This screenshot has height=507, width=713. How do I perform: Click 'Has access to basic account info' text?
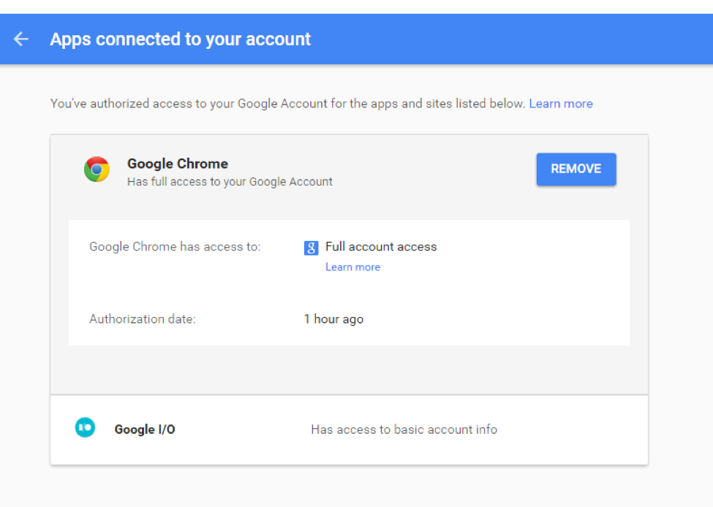pyautogui.click(x=404, y=430)
